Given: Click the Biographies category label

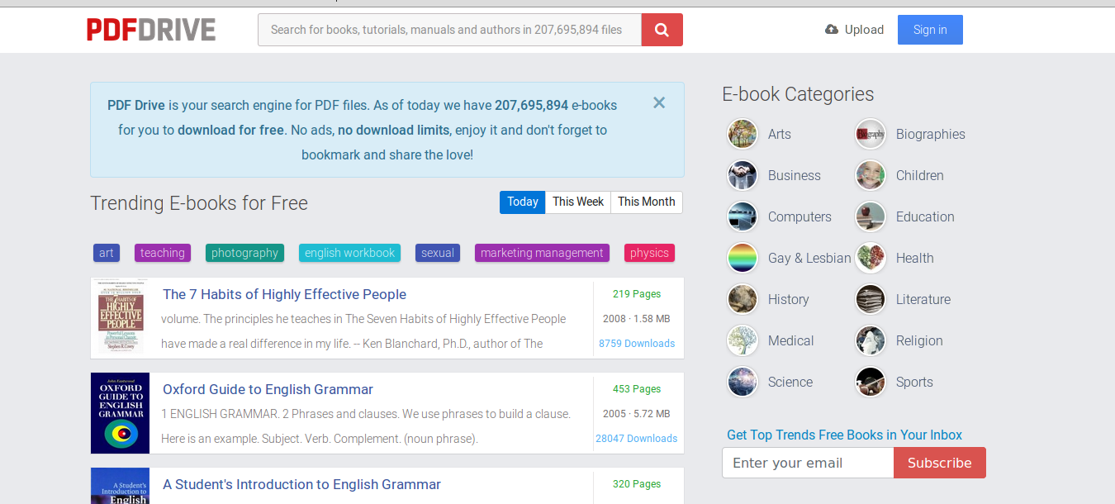Looking at the screenshot, I should [931, 134].
